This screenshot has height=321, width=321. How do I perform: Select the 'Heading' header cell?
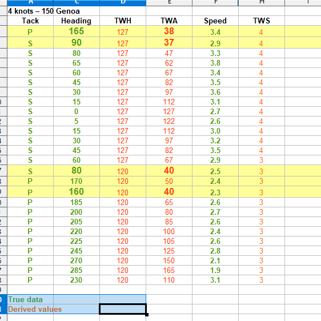(x=77, y=21)
